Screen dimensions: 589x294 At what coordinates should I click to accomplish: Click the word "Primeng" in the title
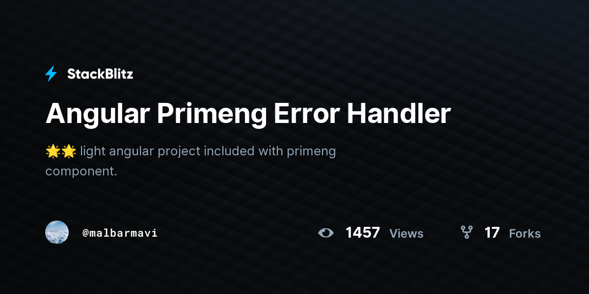[x=212, y=115]
